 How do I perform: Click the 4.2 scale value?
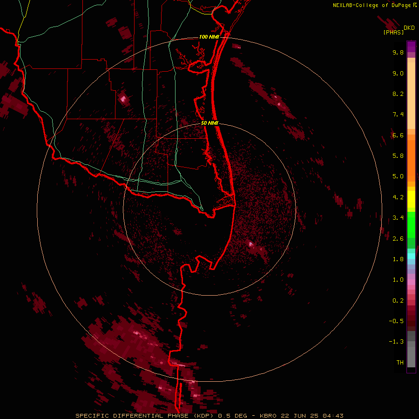pos(398,197)
